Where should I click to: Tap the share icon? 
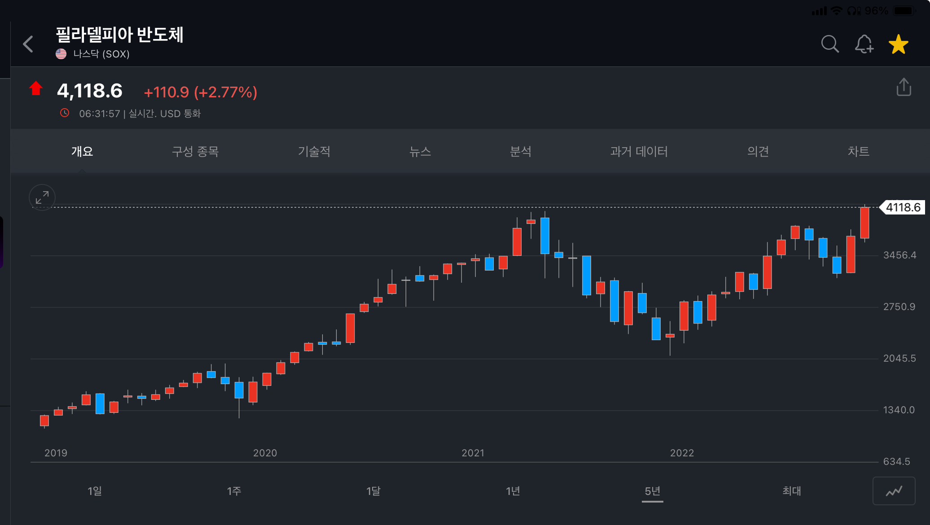click(904, 87)
